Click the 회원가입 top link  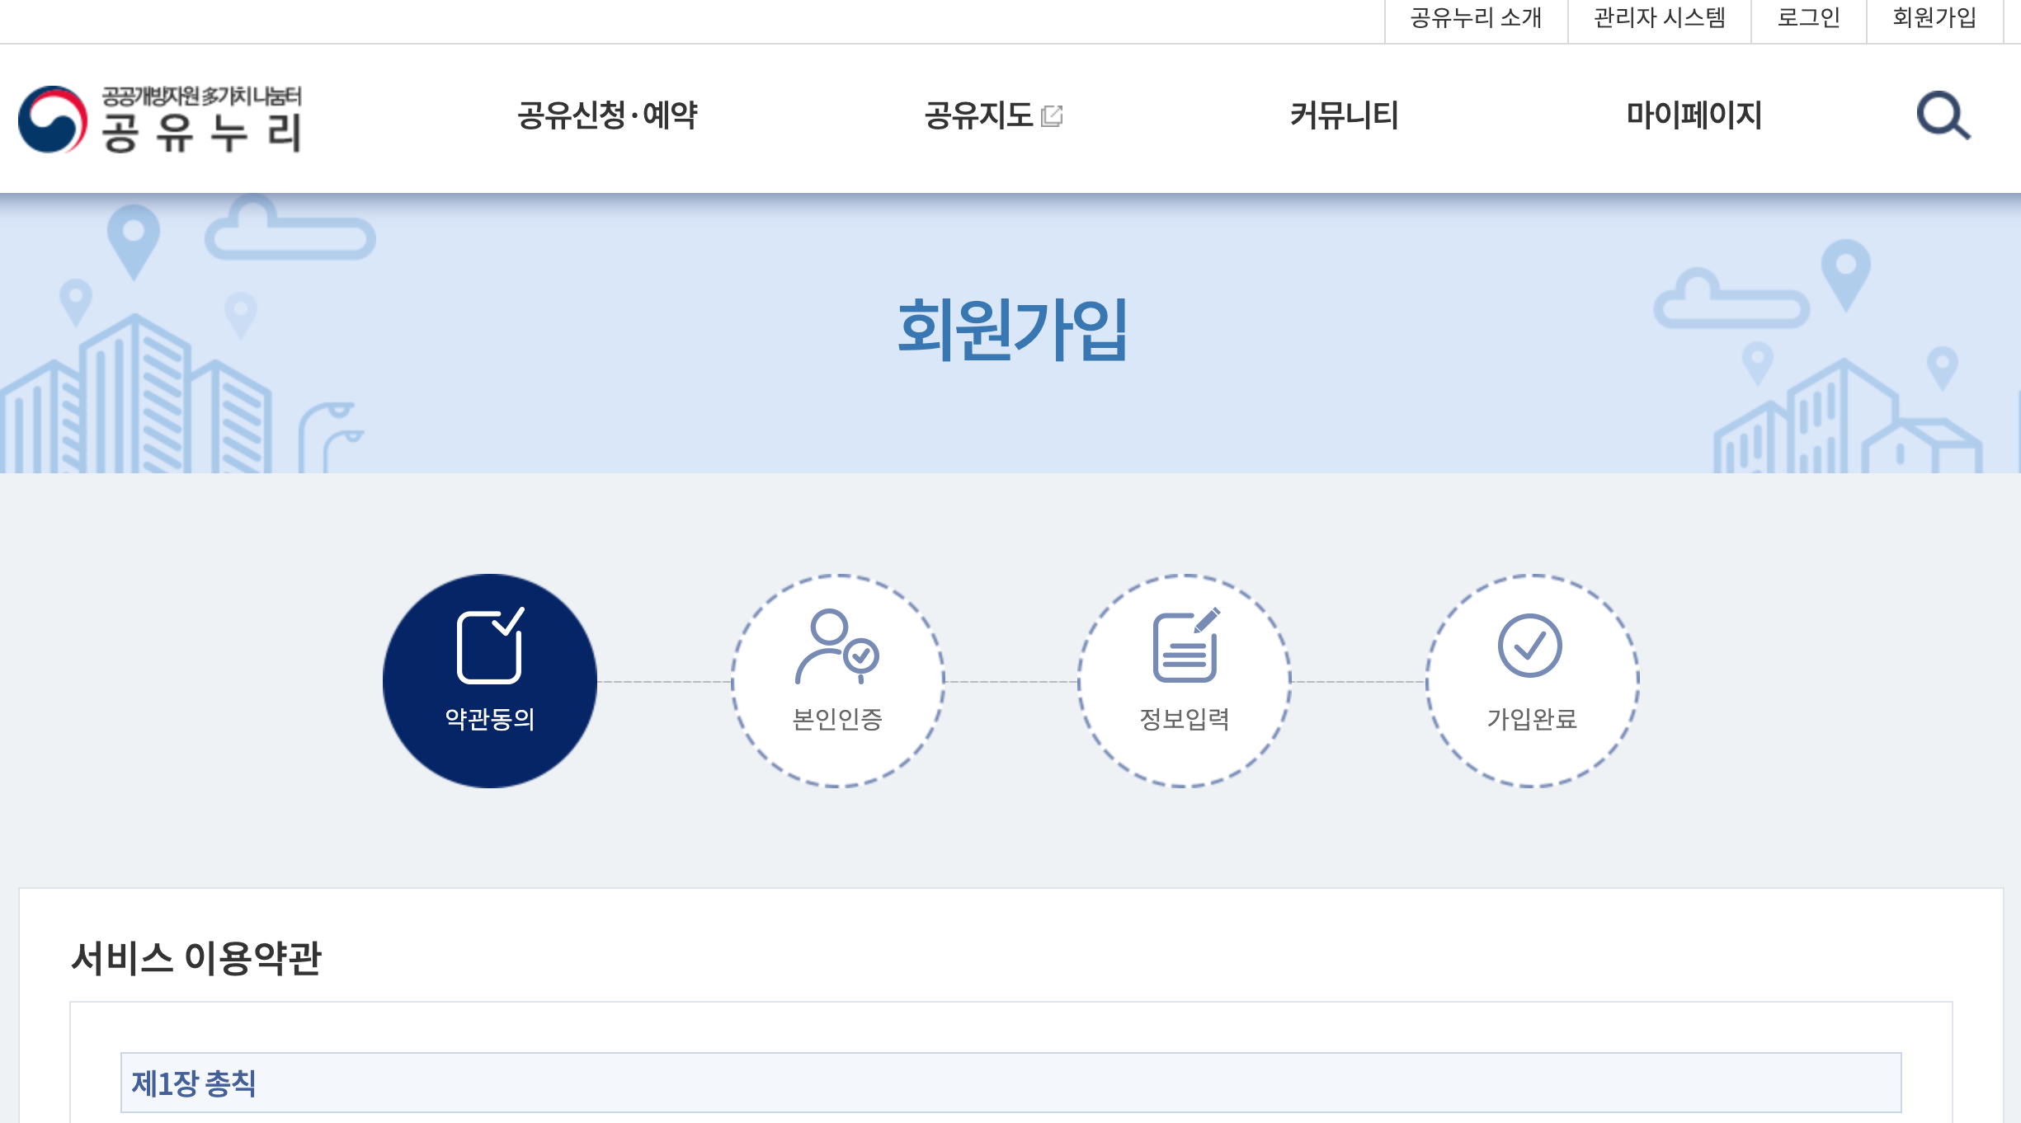(x=1934, y=18)
